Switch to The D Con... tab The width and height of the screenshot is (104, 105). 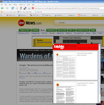tap(35, 15)
